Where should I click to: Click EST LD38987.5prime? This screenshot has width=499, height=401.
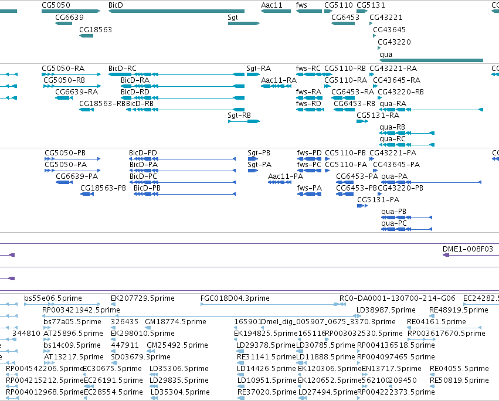pos(359,316)
